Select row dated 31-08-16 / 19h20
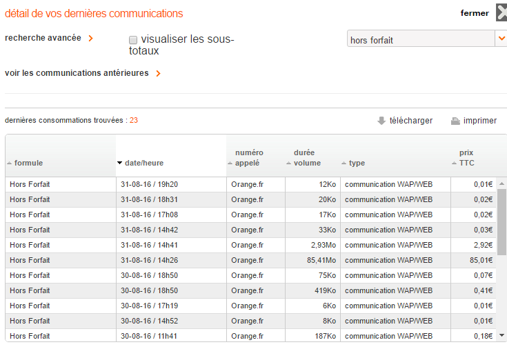 pyautogui.click(x=250, y=184)
